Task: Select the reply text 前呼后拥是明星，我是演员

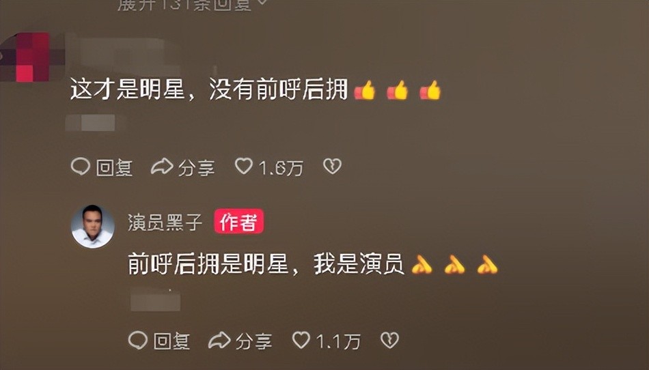Action: 266,264
